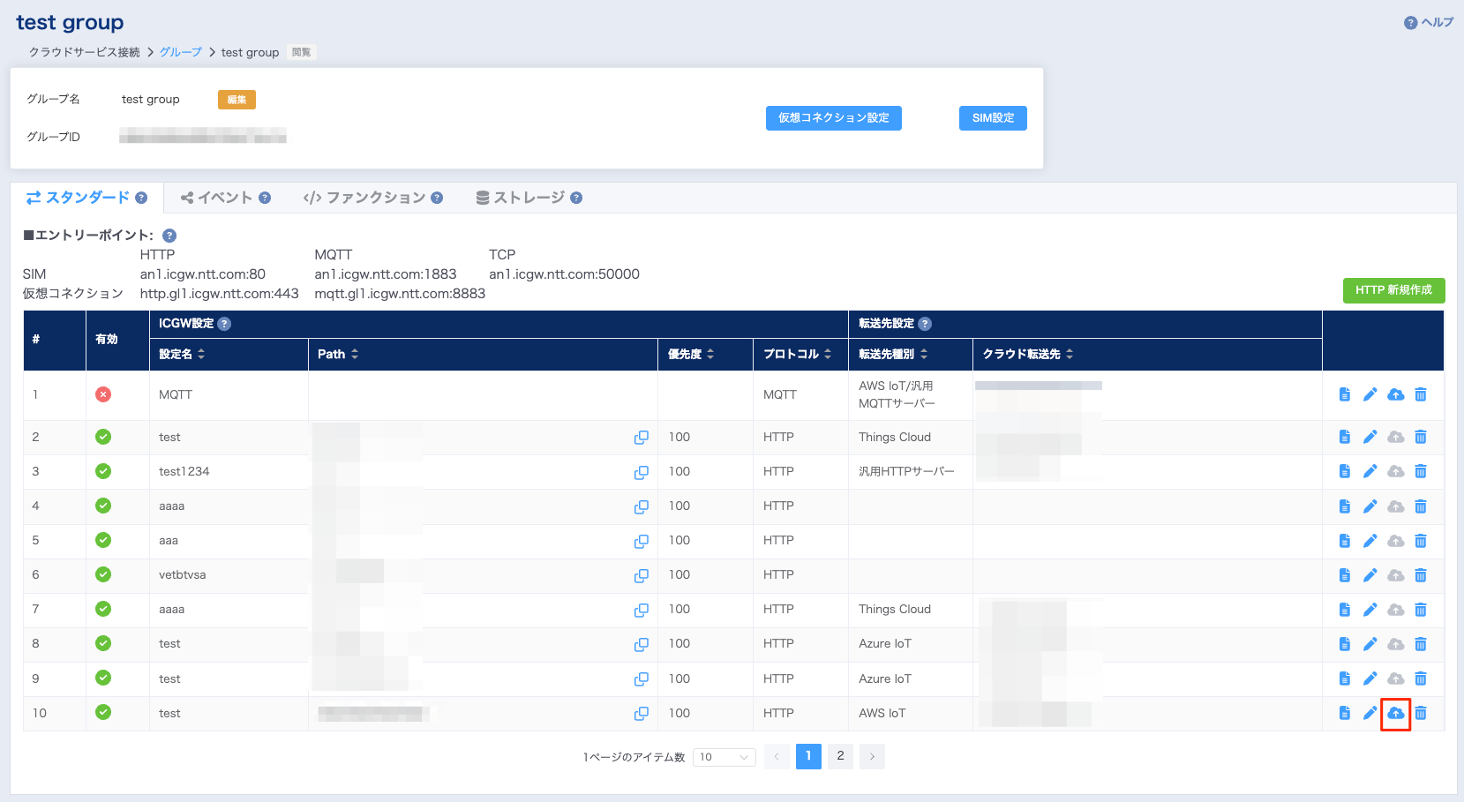1464x802 pixels.
Task: Click the cloud upload icon in row 10
Action: [1395, 713]
